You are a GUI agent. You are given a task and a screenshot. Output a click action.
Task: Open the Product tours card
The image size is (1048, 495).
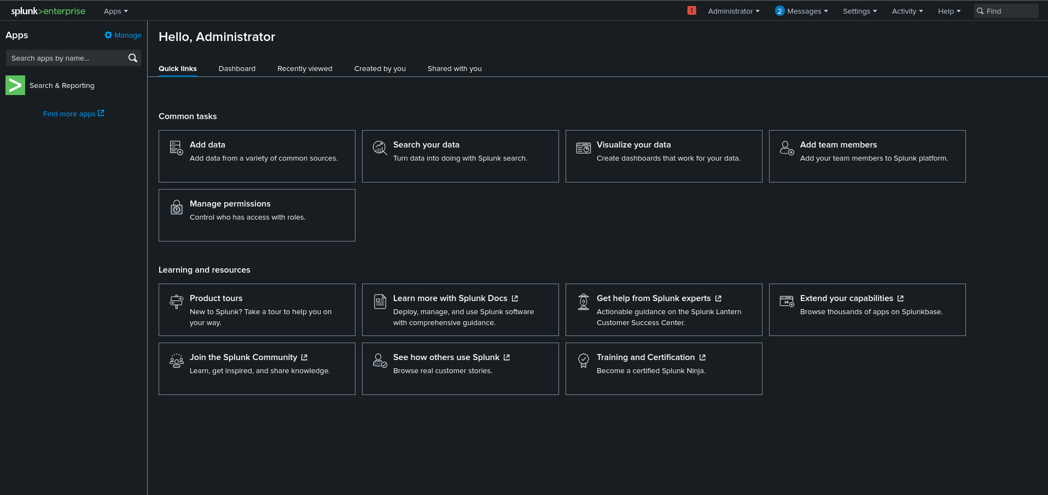257,310
